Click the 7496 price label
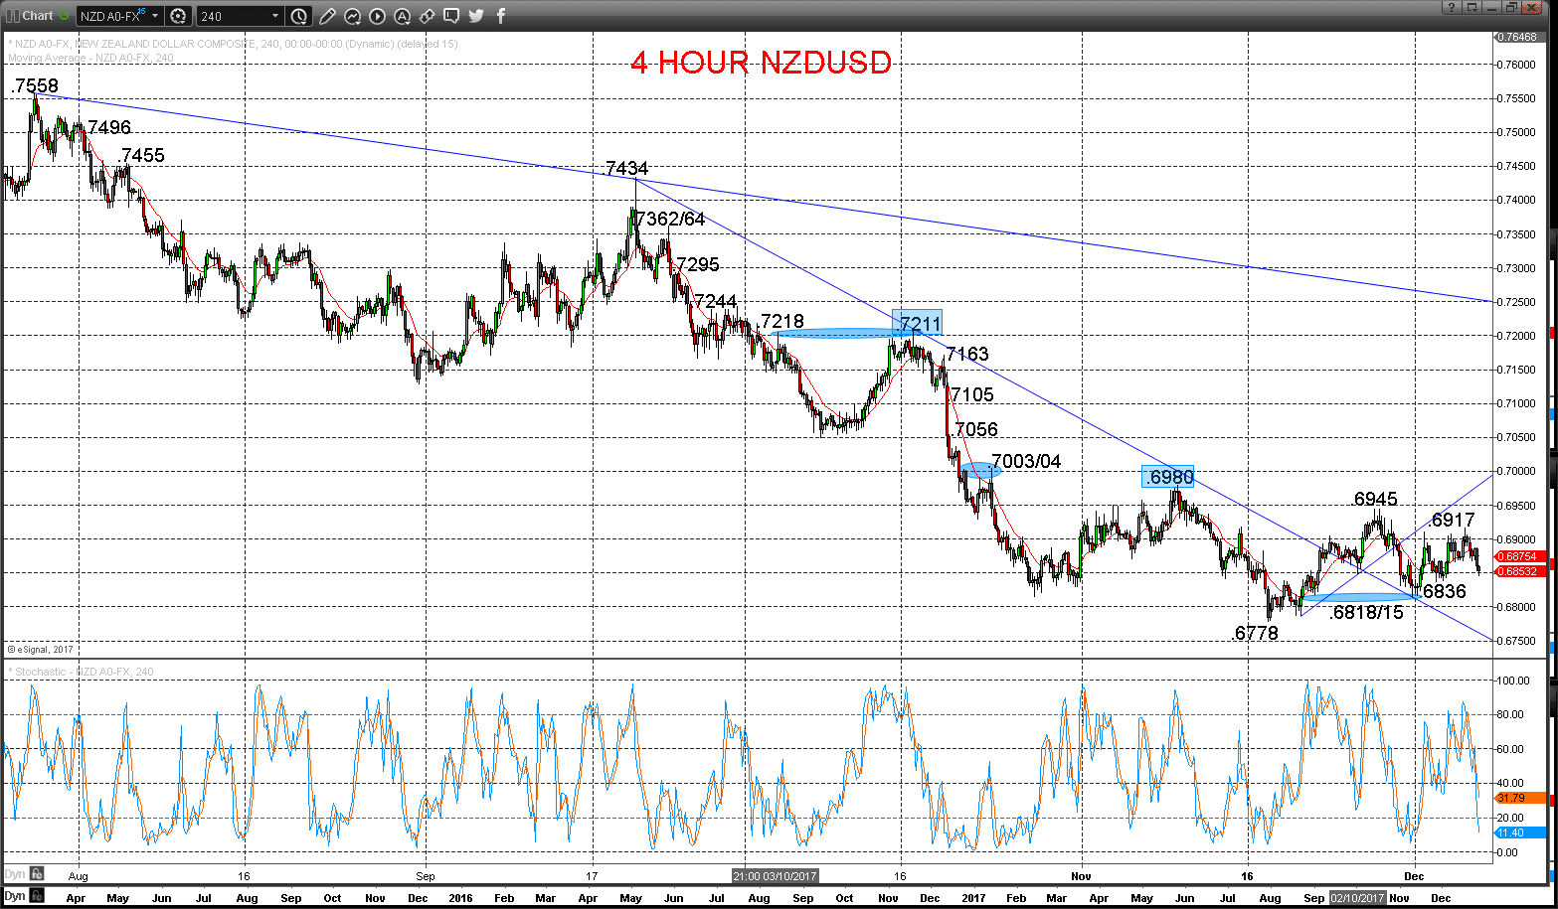This screenshot has width=1558, height=909. pos(109,127)
